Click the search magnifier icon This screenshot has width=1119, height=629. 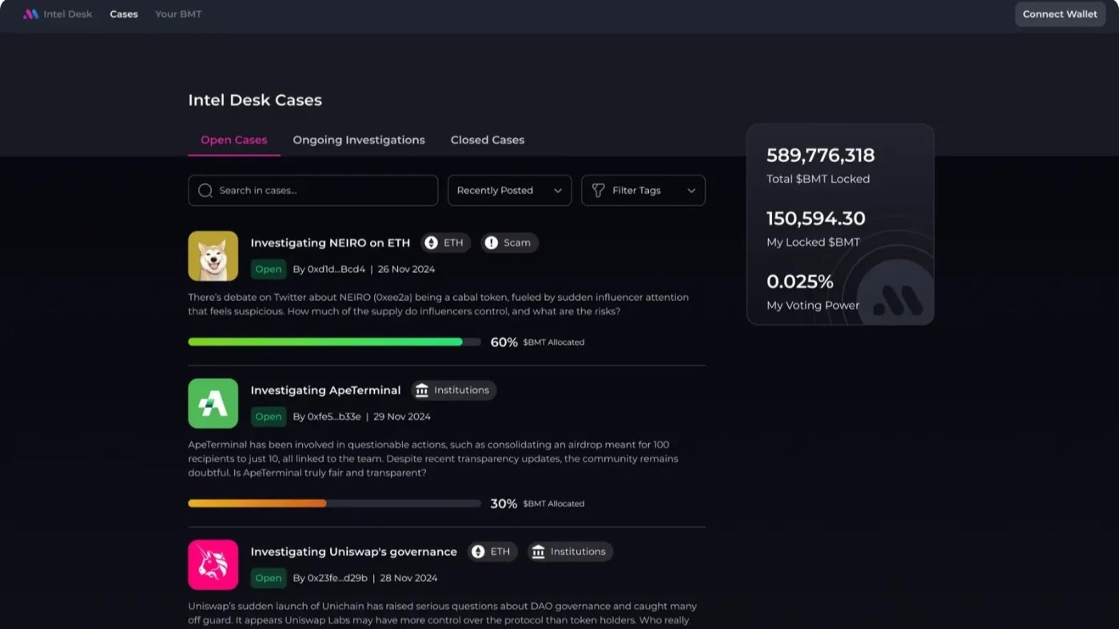[x=205, y=191]
